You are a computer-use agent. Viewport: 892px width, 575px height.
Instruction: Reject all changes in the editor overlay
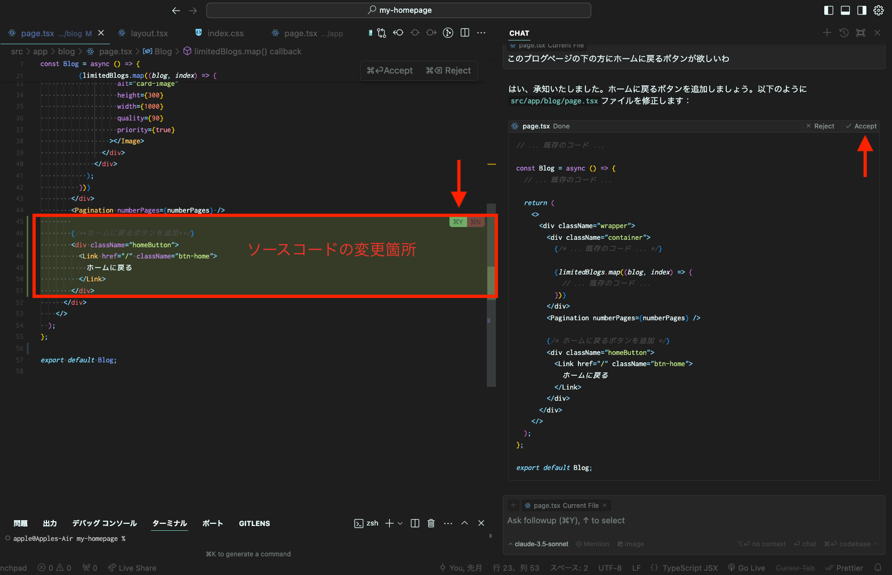tap(448, 71)
